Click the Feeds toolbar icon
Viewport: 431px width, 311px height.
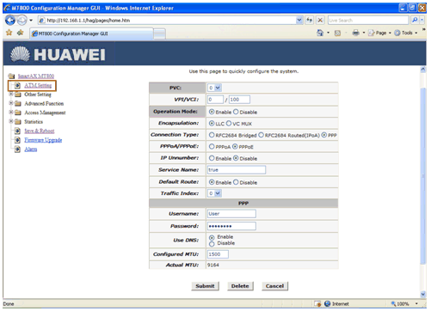click(337, 33)
